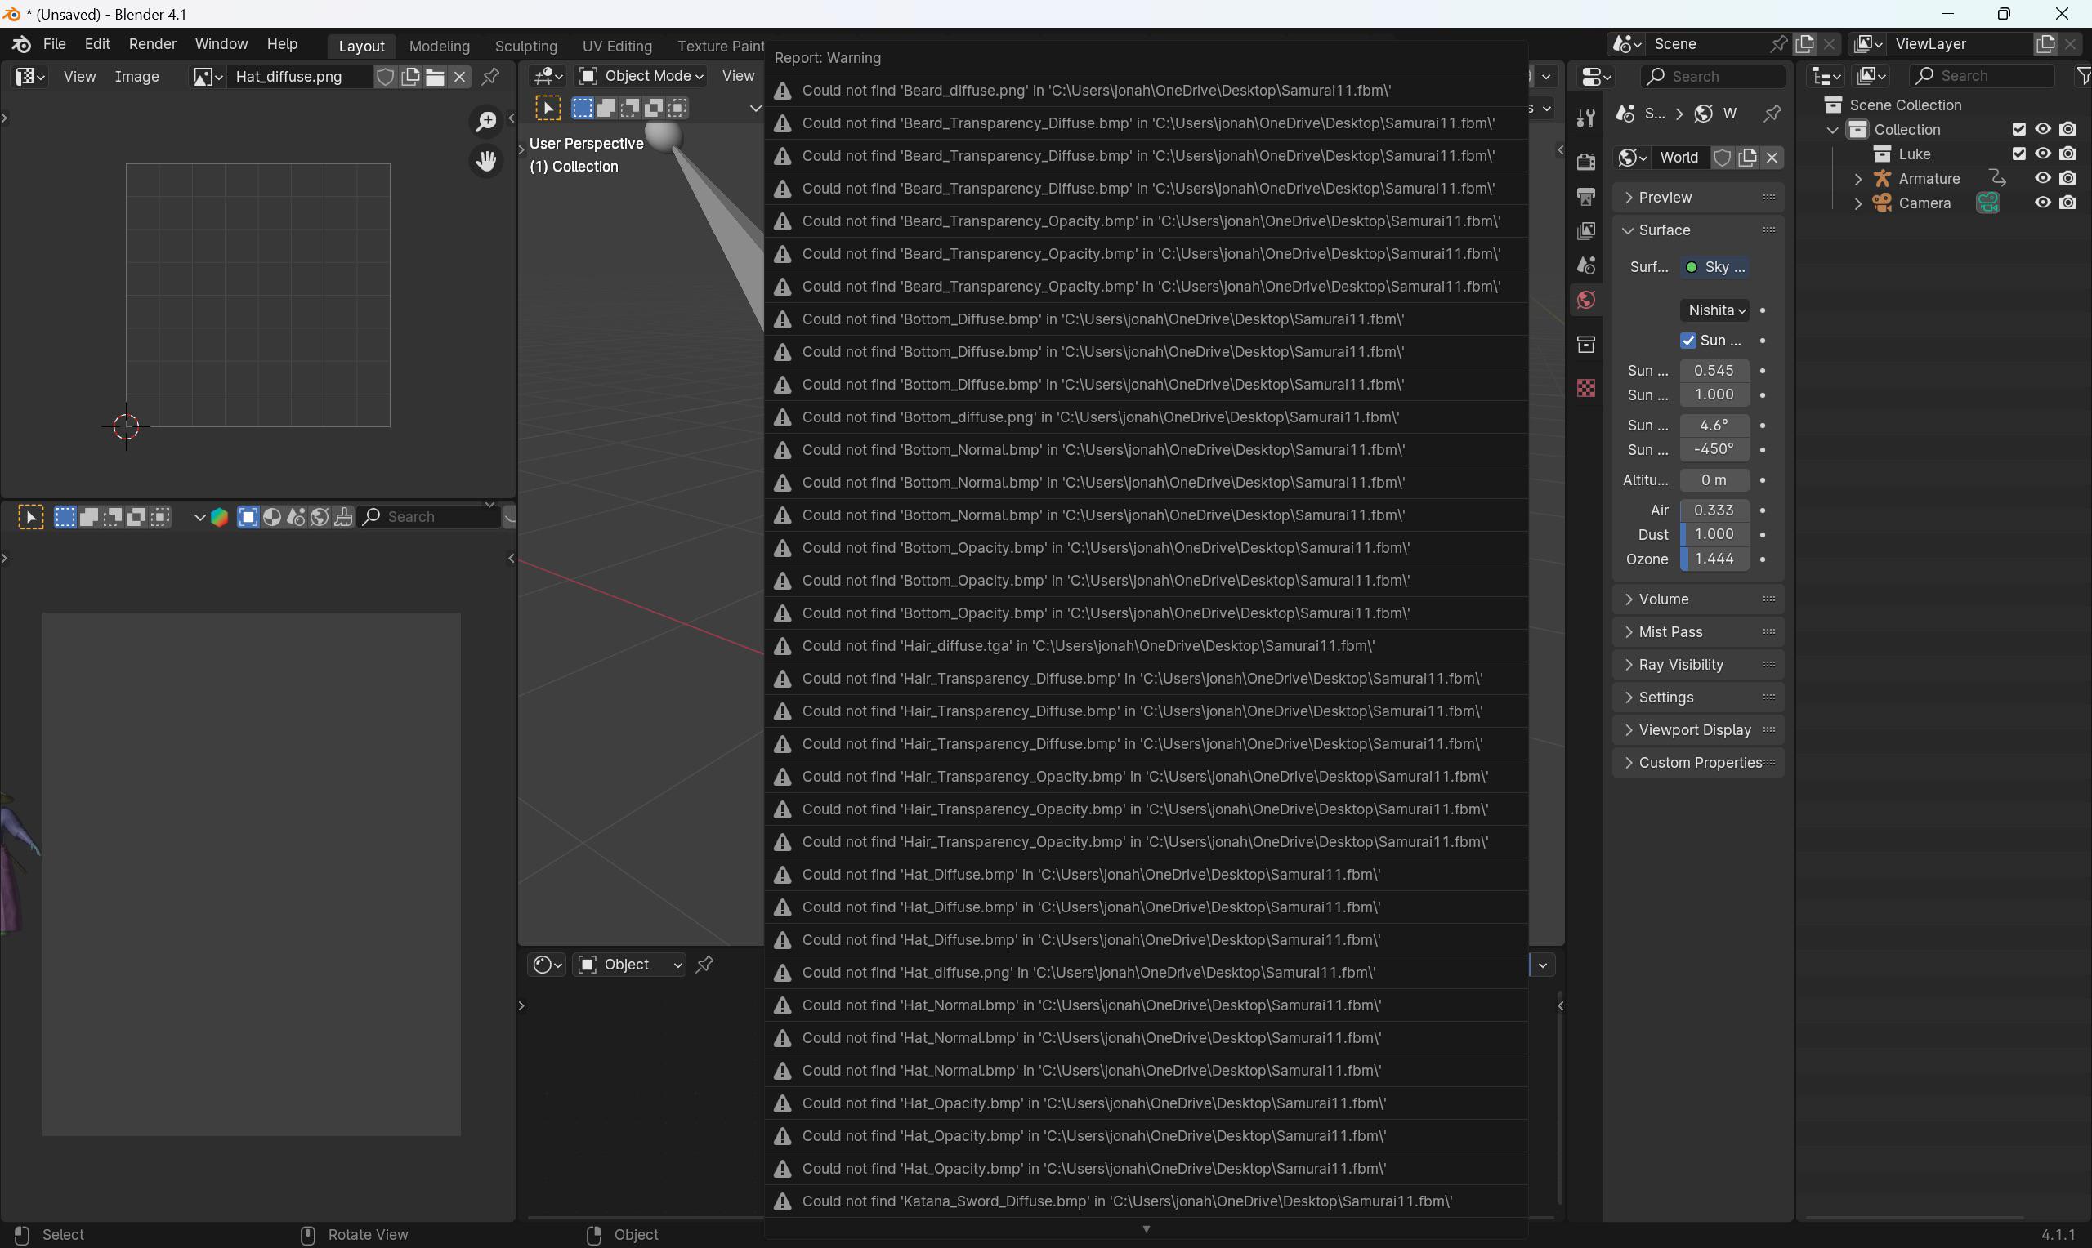Image resolution: width=2092 pixels, height=1248 pixels.
Task: Open the Render properties tab
Action: click(1585, 160)
